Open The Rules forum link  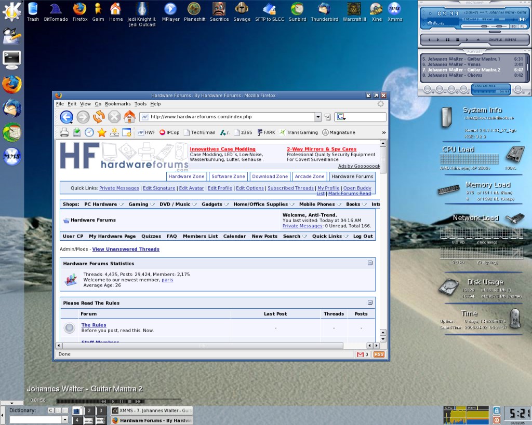click(94, 325)
